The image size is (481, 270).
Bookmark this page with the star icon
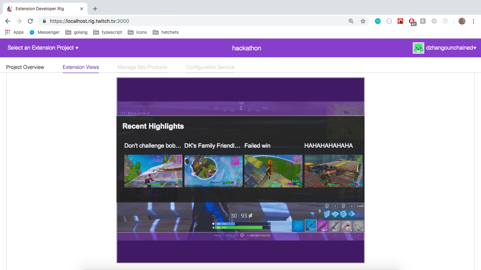tap(363, 21)
